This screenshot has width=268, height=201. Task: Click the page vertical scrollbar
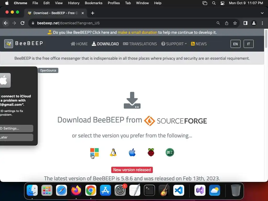click(266, 39)
